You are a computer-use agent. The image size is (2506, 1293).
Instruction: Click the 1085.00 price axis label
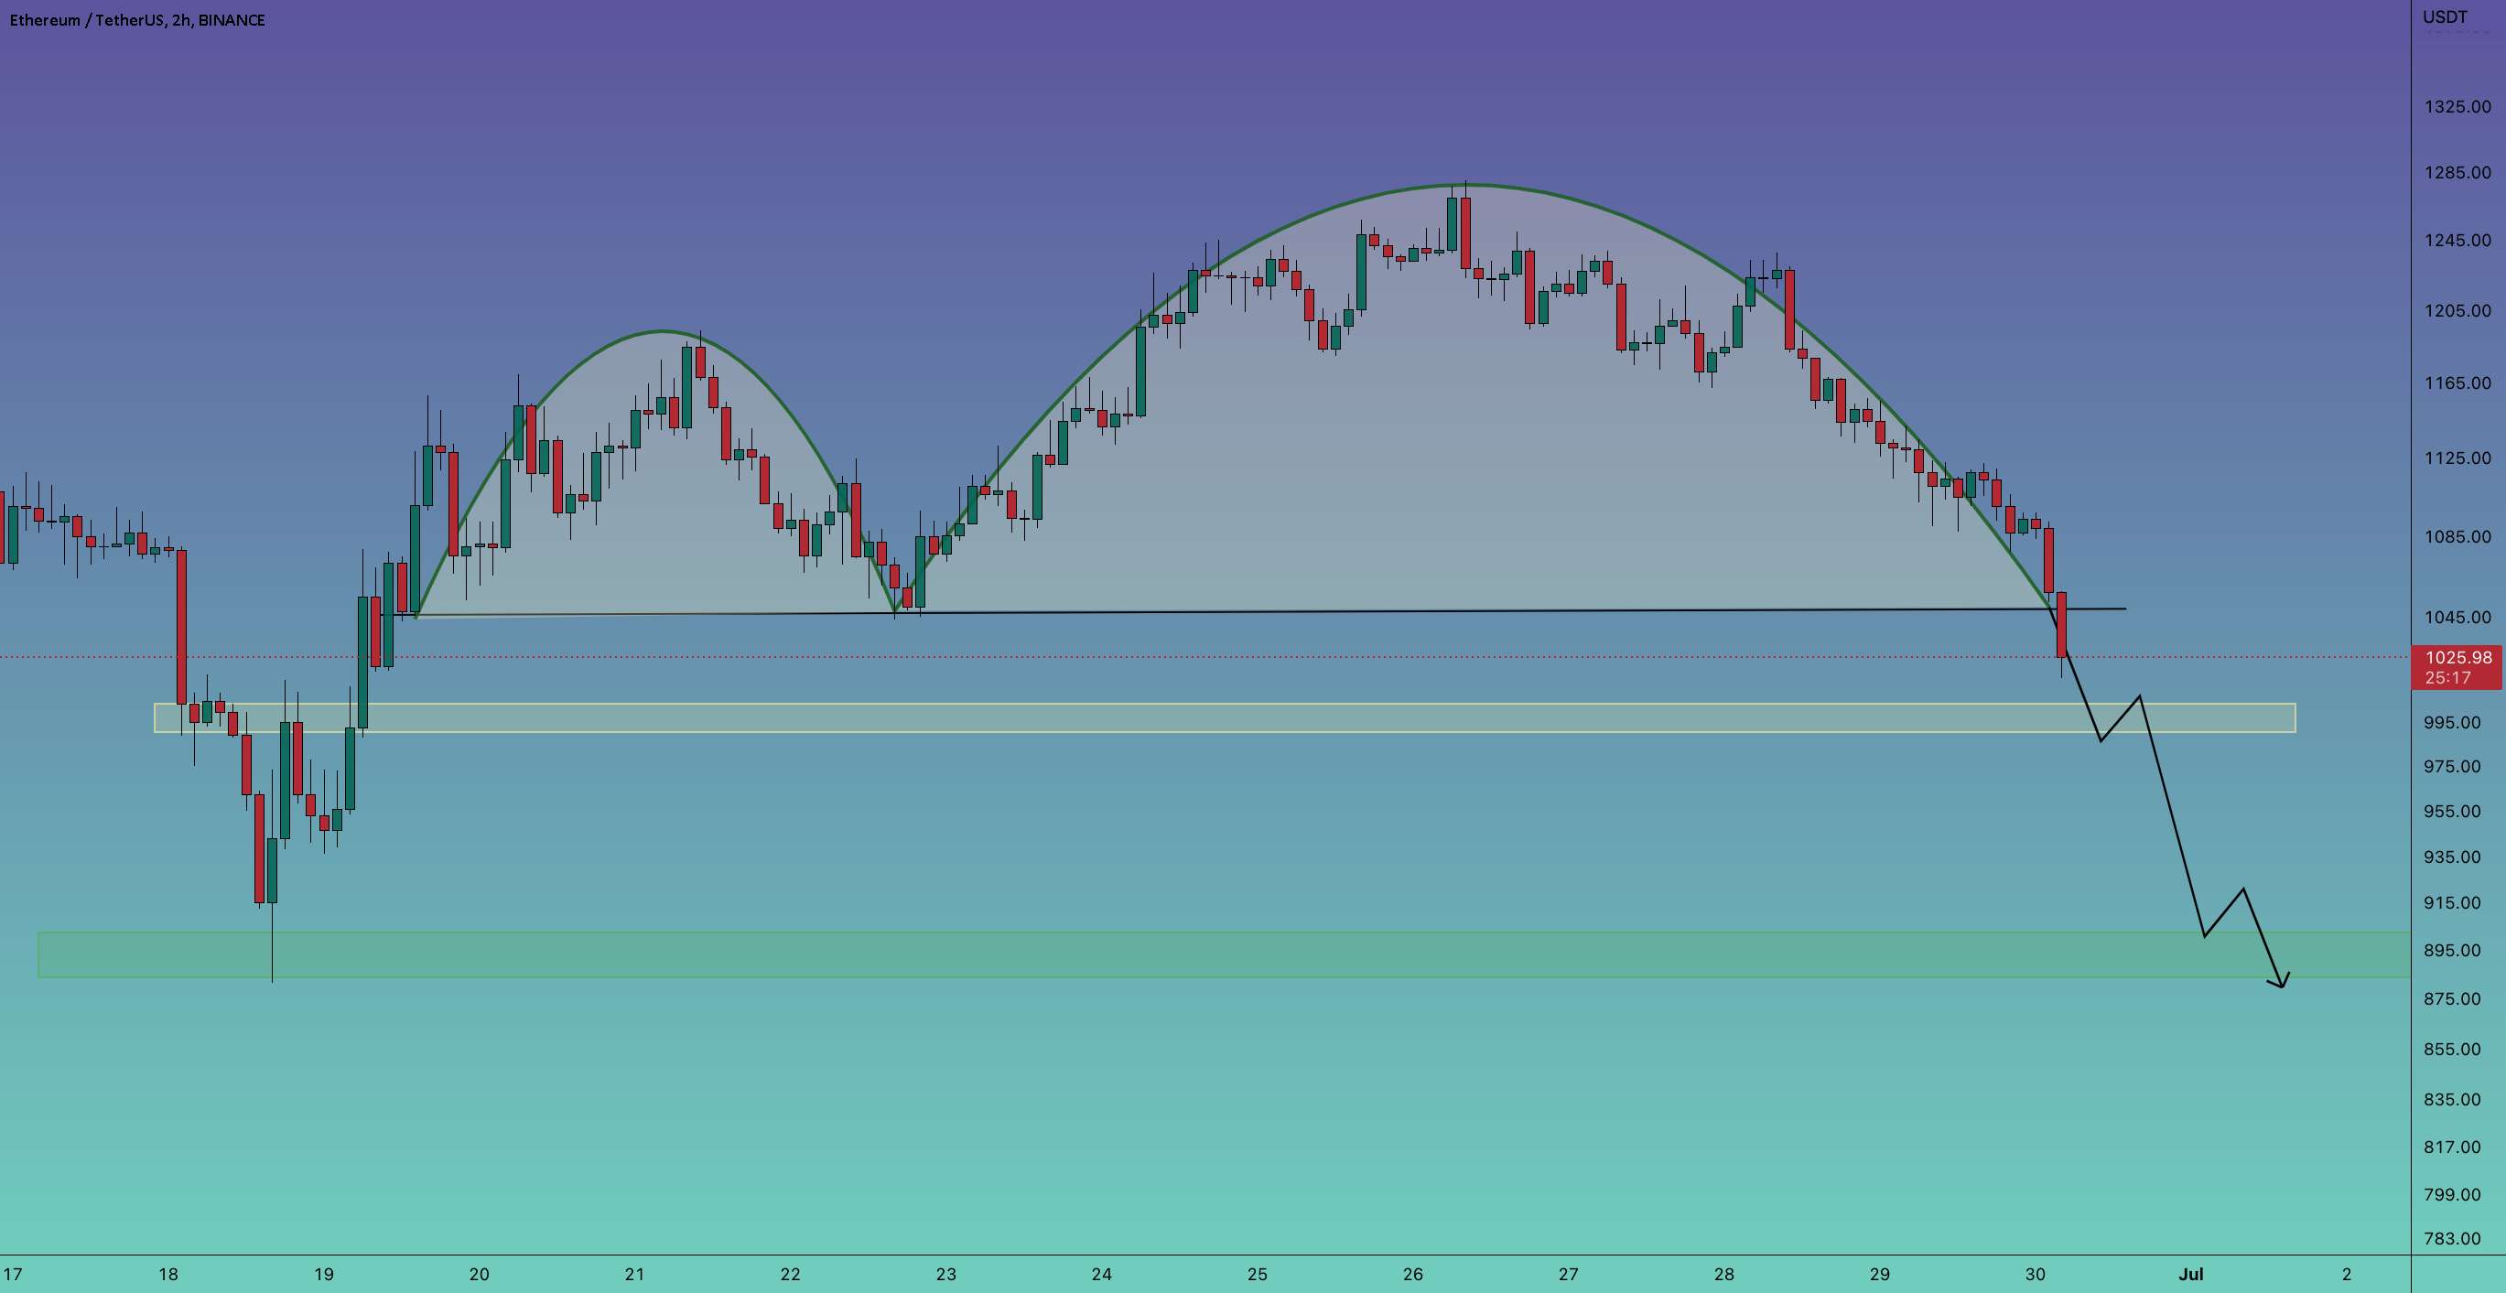click(x=2458, y=537)
